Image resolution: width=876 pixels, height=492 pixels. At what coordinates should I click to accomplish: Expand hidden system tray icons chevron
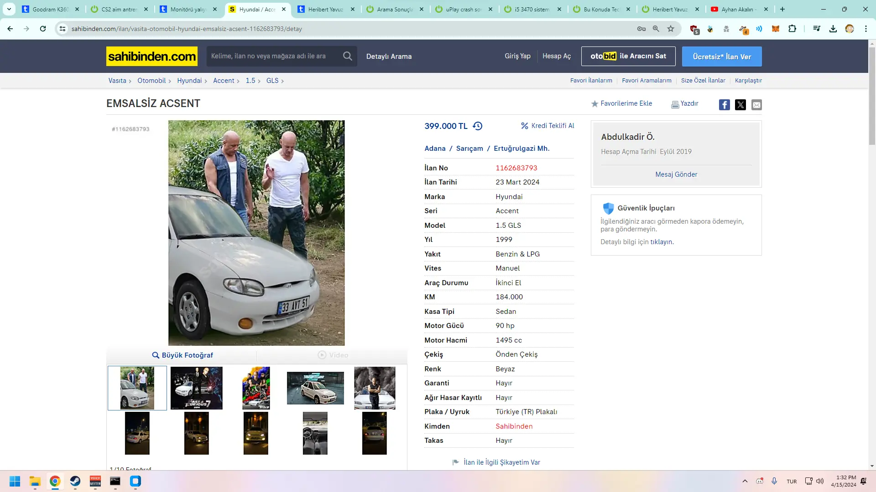(x=745, y=481)
